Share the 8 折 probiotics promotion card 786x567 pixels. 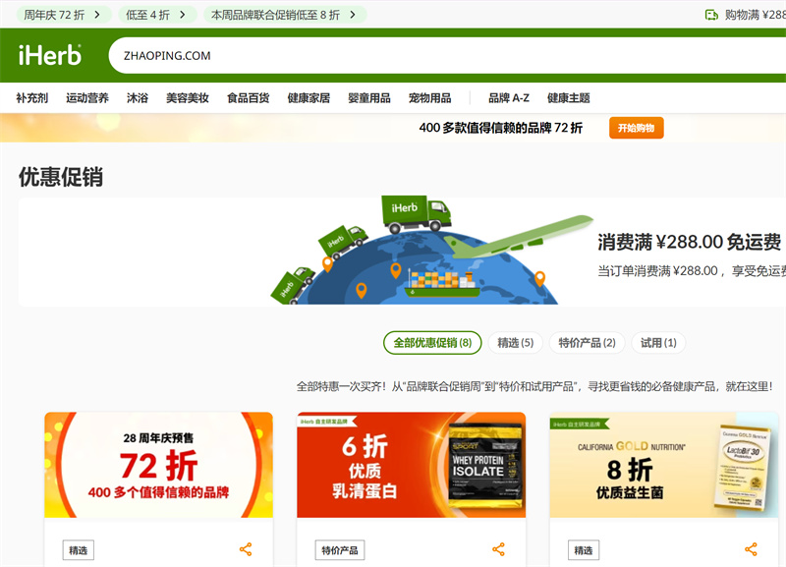point(751,549)
